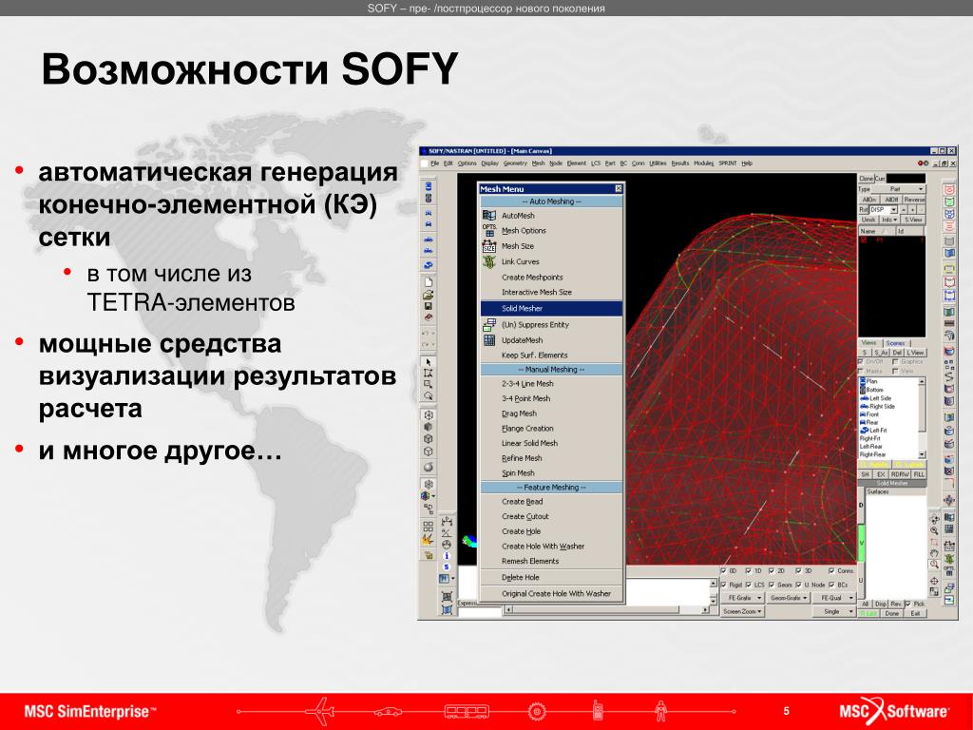This screenshot has width=973, height=730.
Task: Expand the Screen Zoom dropdown
Action: click(743, 611)
